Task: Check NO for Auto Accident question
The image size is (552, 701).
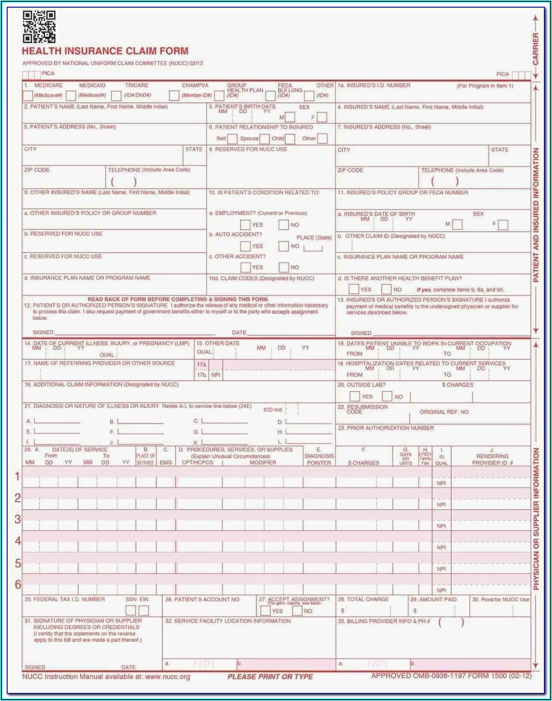Action: [283, 246]
